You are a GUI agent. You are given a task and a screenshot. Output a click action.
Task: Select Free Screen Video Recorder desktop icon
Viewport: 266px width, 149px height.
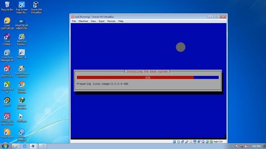tap(22, 7)
